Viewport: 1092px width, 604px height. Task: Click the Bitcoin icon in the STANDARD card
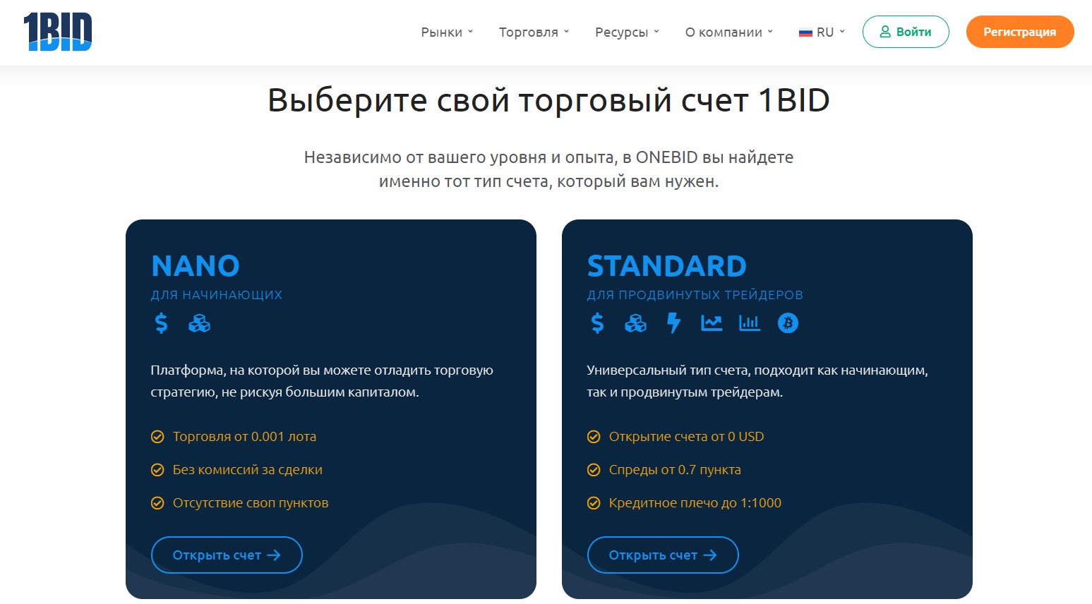click(x=788, y=323)
